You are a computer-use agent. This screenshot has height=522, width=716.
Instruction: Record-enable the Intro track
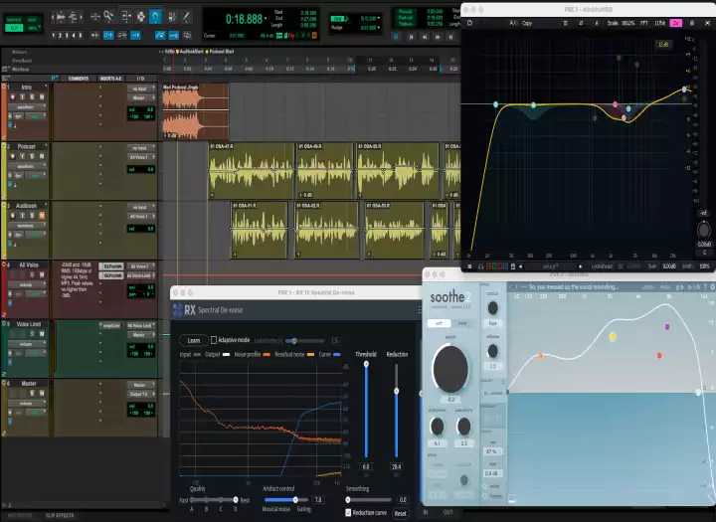tap(12, 96)
